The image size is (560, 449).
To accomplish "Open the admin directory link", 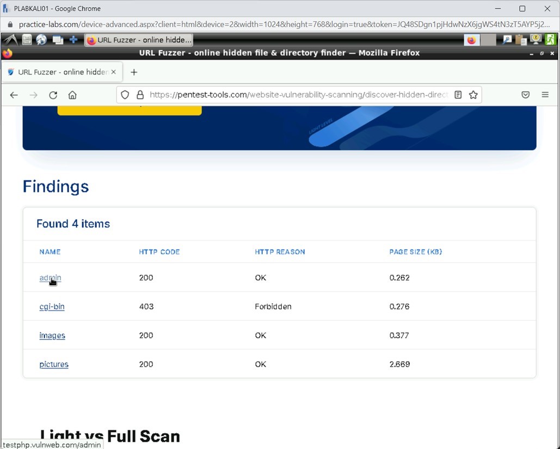I will (x=50, y=278).
